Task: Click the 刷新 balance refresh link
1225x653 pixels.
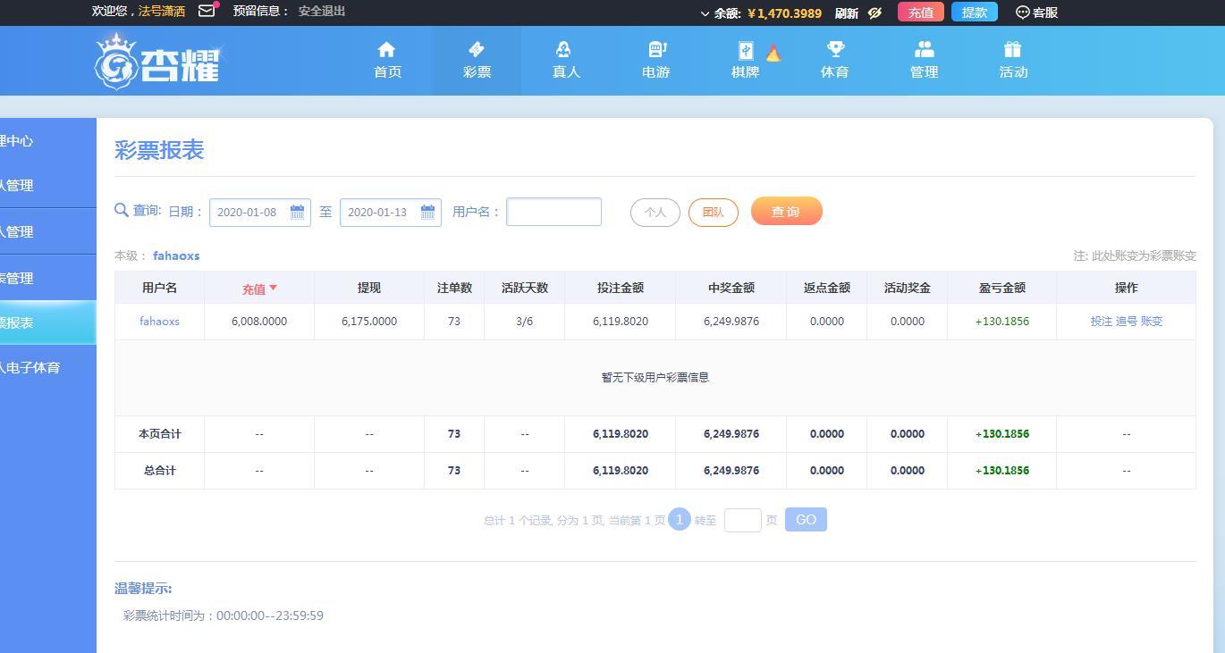Action: [847, 13]
